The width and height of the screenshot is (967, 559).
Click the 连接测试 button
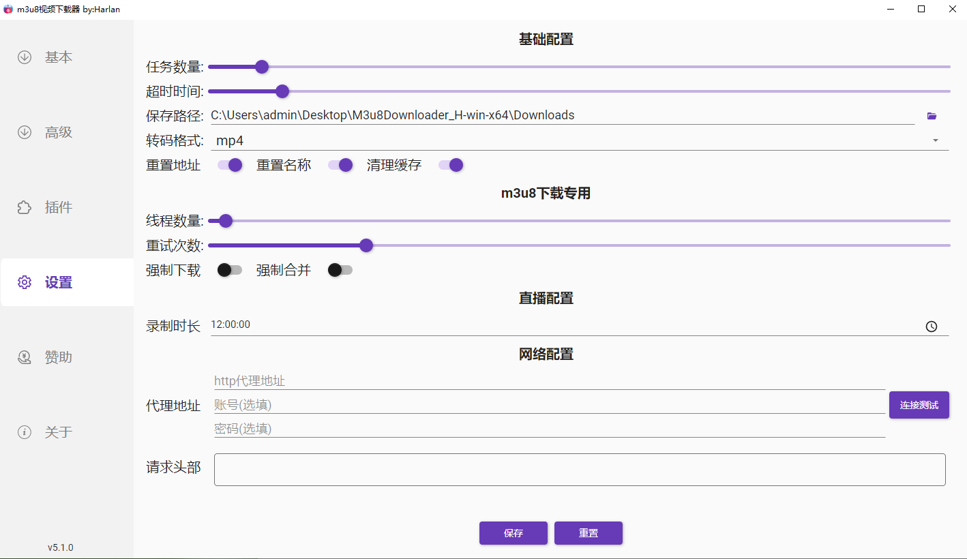pos(919,405)
